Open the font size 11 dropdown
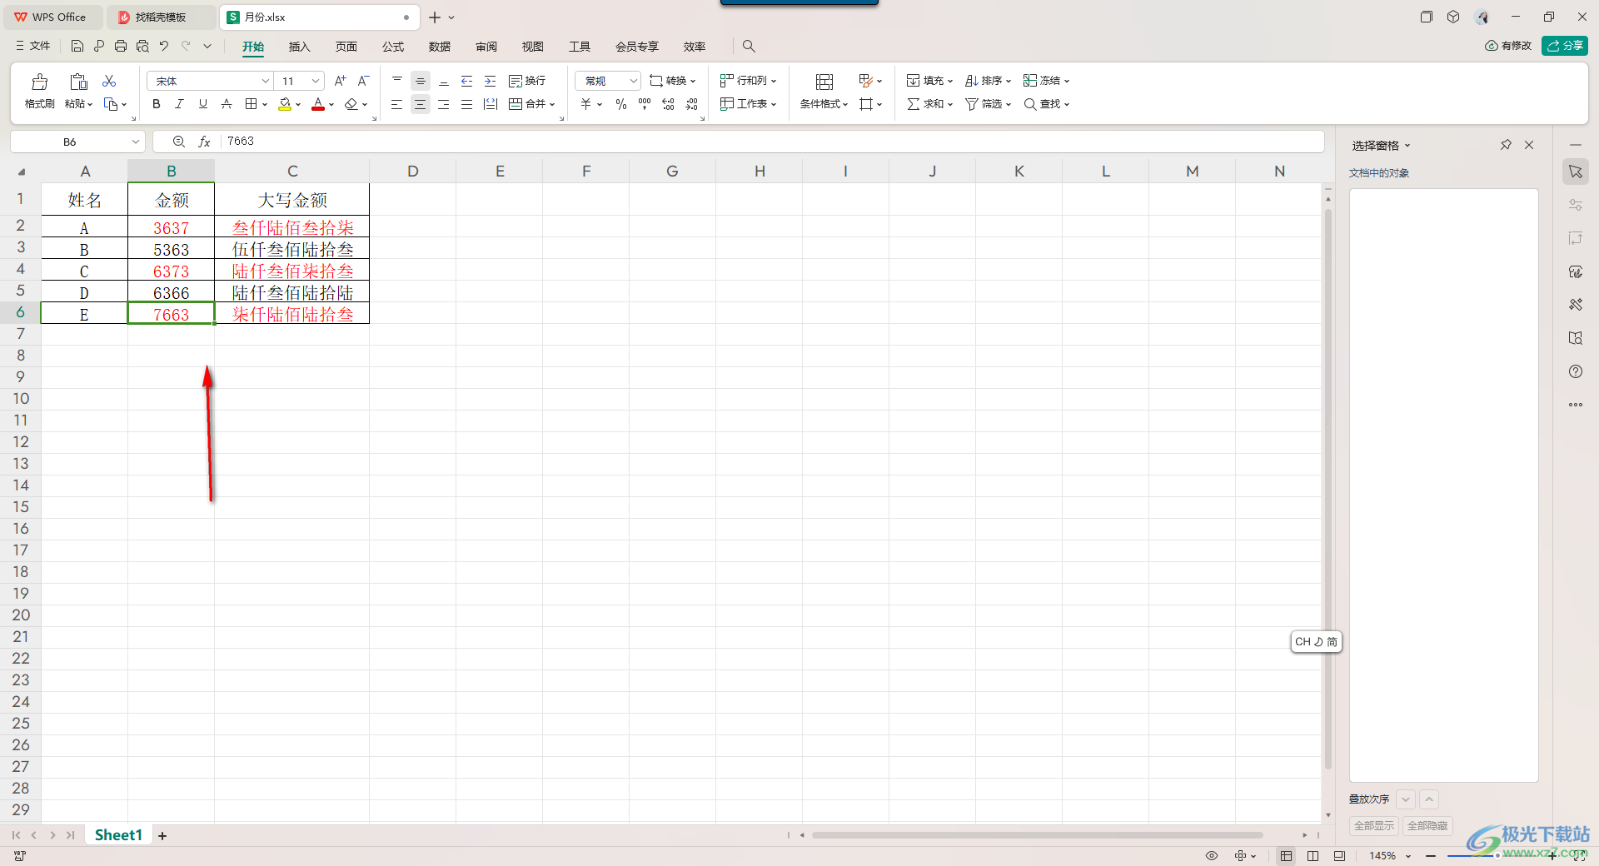Screen dimensions: 1599x866 point(316,81)
